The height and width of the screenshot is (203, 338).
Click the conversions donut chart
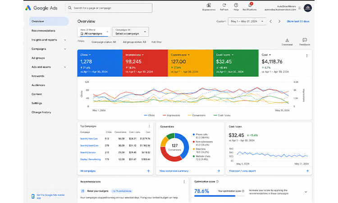pyautogui.click(x=174, y=148)
